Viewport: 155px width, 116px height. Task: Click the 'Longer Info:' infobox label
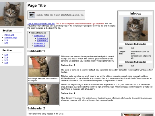(x=122, y=53)
